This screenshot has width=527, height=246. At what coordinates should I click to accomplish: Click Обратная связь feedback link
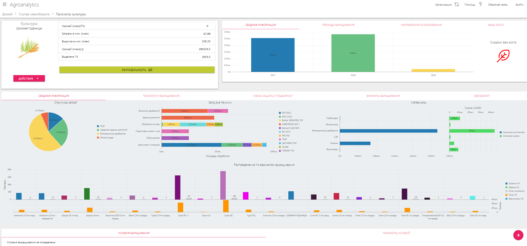497,5
